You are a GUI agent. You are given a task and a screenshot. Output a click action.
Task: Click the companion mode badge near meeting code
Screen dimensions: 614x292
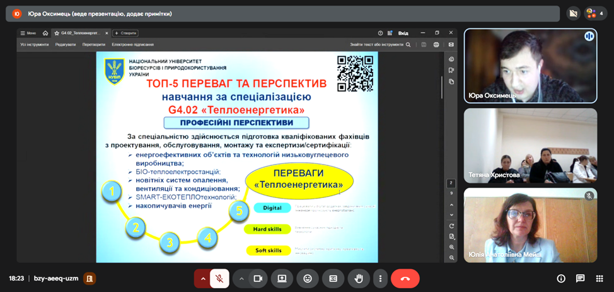pos(90,279)
